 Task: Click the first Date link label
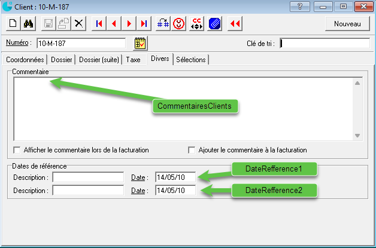[138, 177]
